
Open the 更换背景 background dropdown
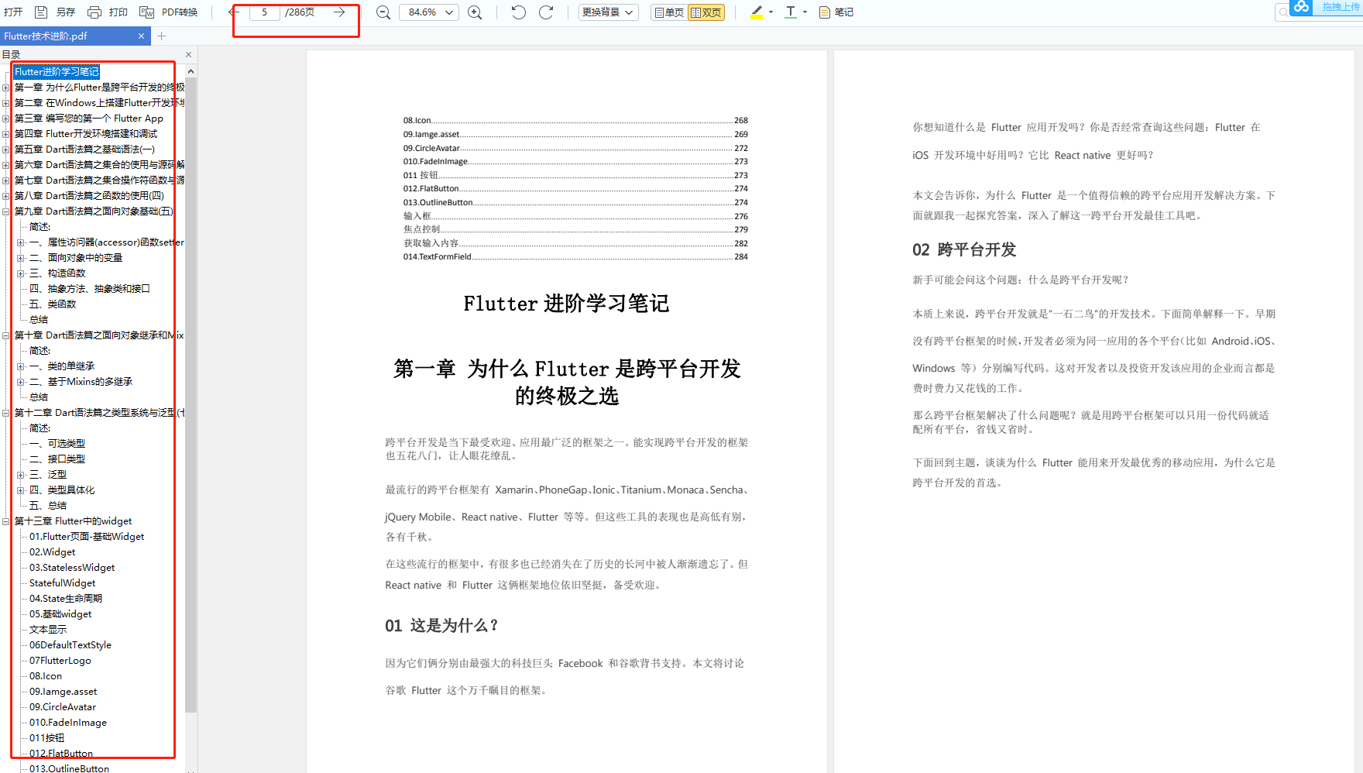(608, 12)
